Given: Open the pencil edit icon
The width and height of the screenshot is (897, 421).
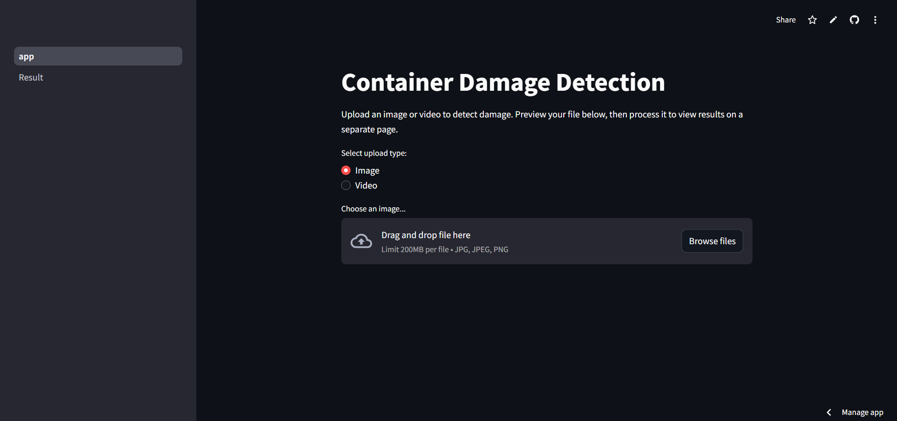Looking at the screenshot, I should pyautogui.click(x=833, y=20).
